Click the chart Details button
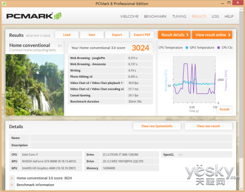Screen dimensions: 245x192 tap(224, 110)
